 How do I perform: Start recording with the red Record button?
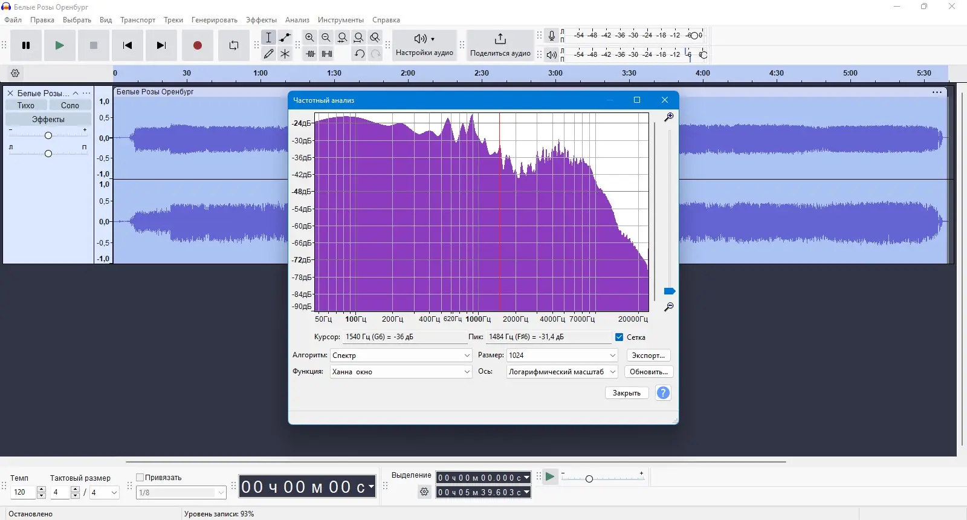[198, 45]
